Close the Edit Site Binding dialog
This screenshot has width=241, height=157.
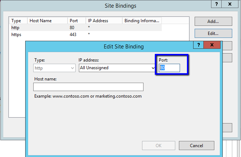[x=212, y=45]
